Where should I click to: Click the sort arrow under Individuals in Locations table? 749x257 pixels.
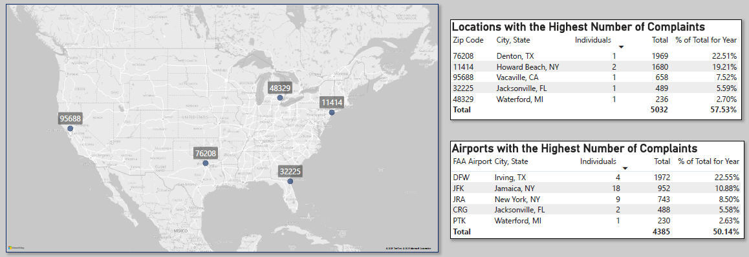pos(621,46)
